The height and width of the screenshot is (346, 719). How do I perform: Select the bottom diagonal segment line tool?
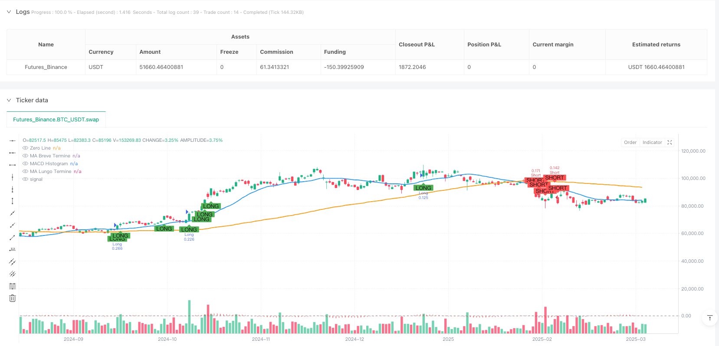(x=13, y=238)
